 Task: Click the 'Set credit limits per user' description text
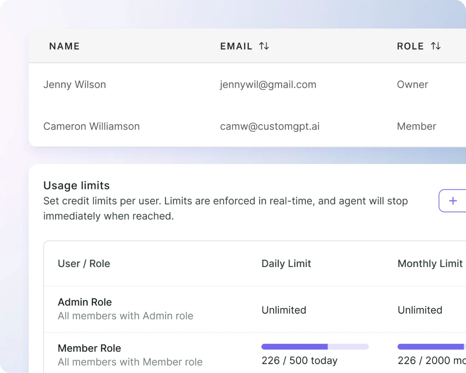pyautogui.click(x=225, y=209)
